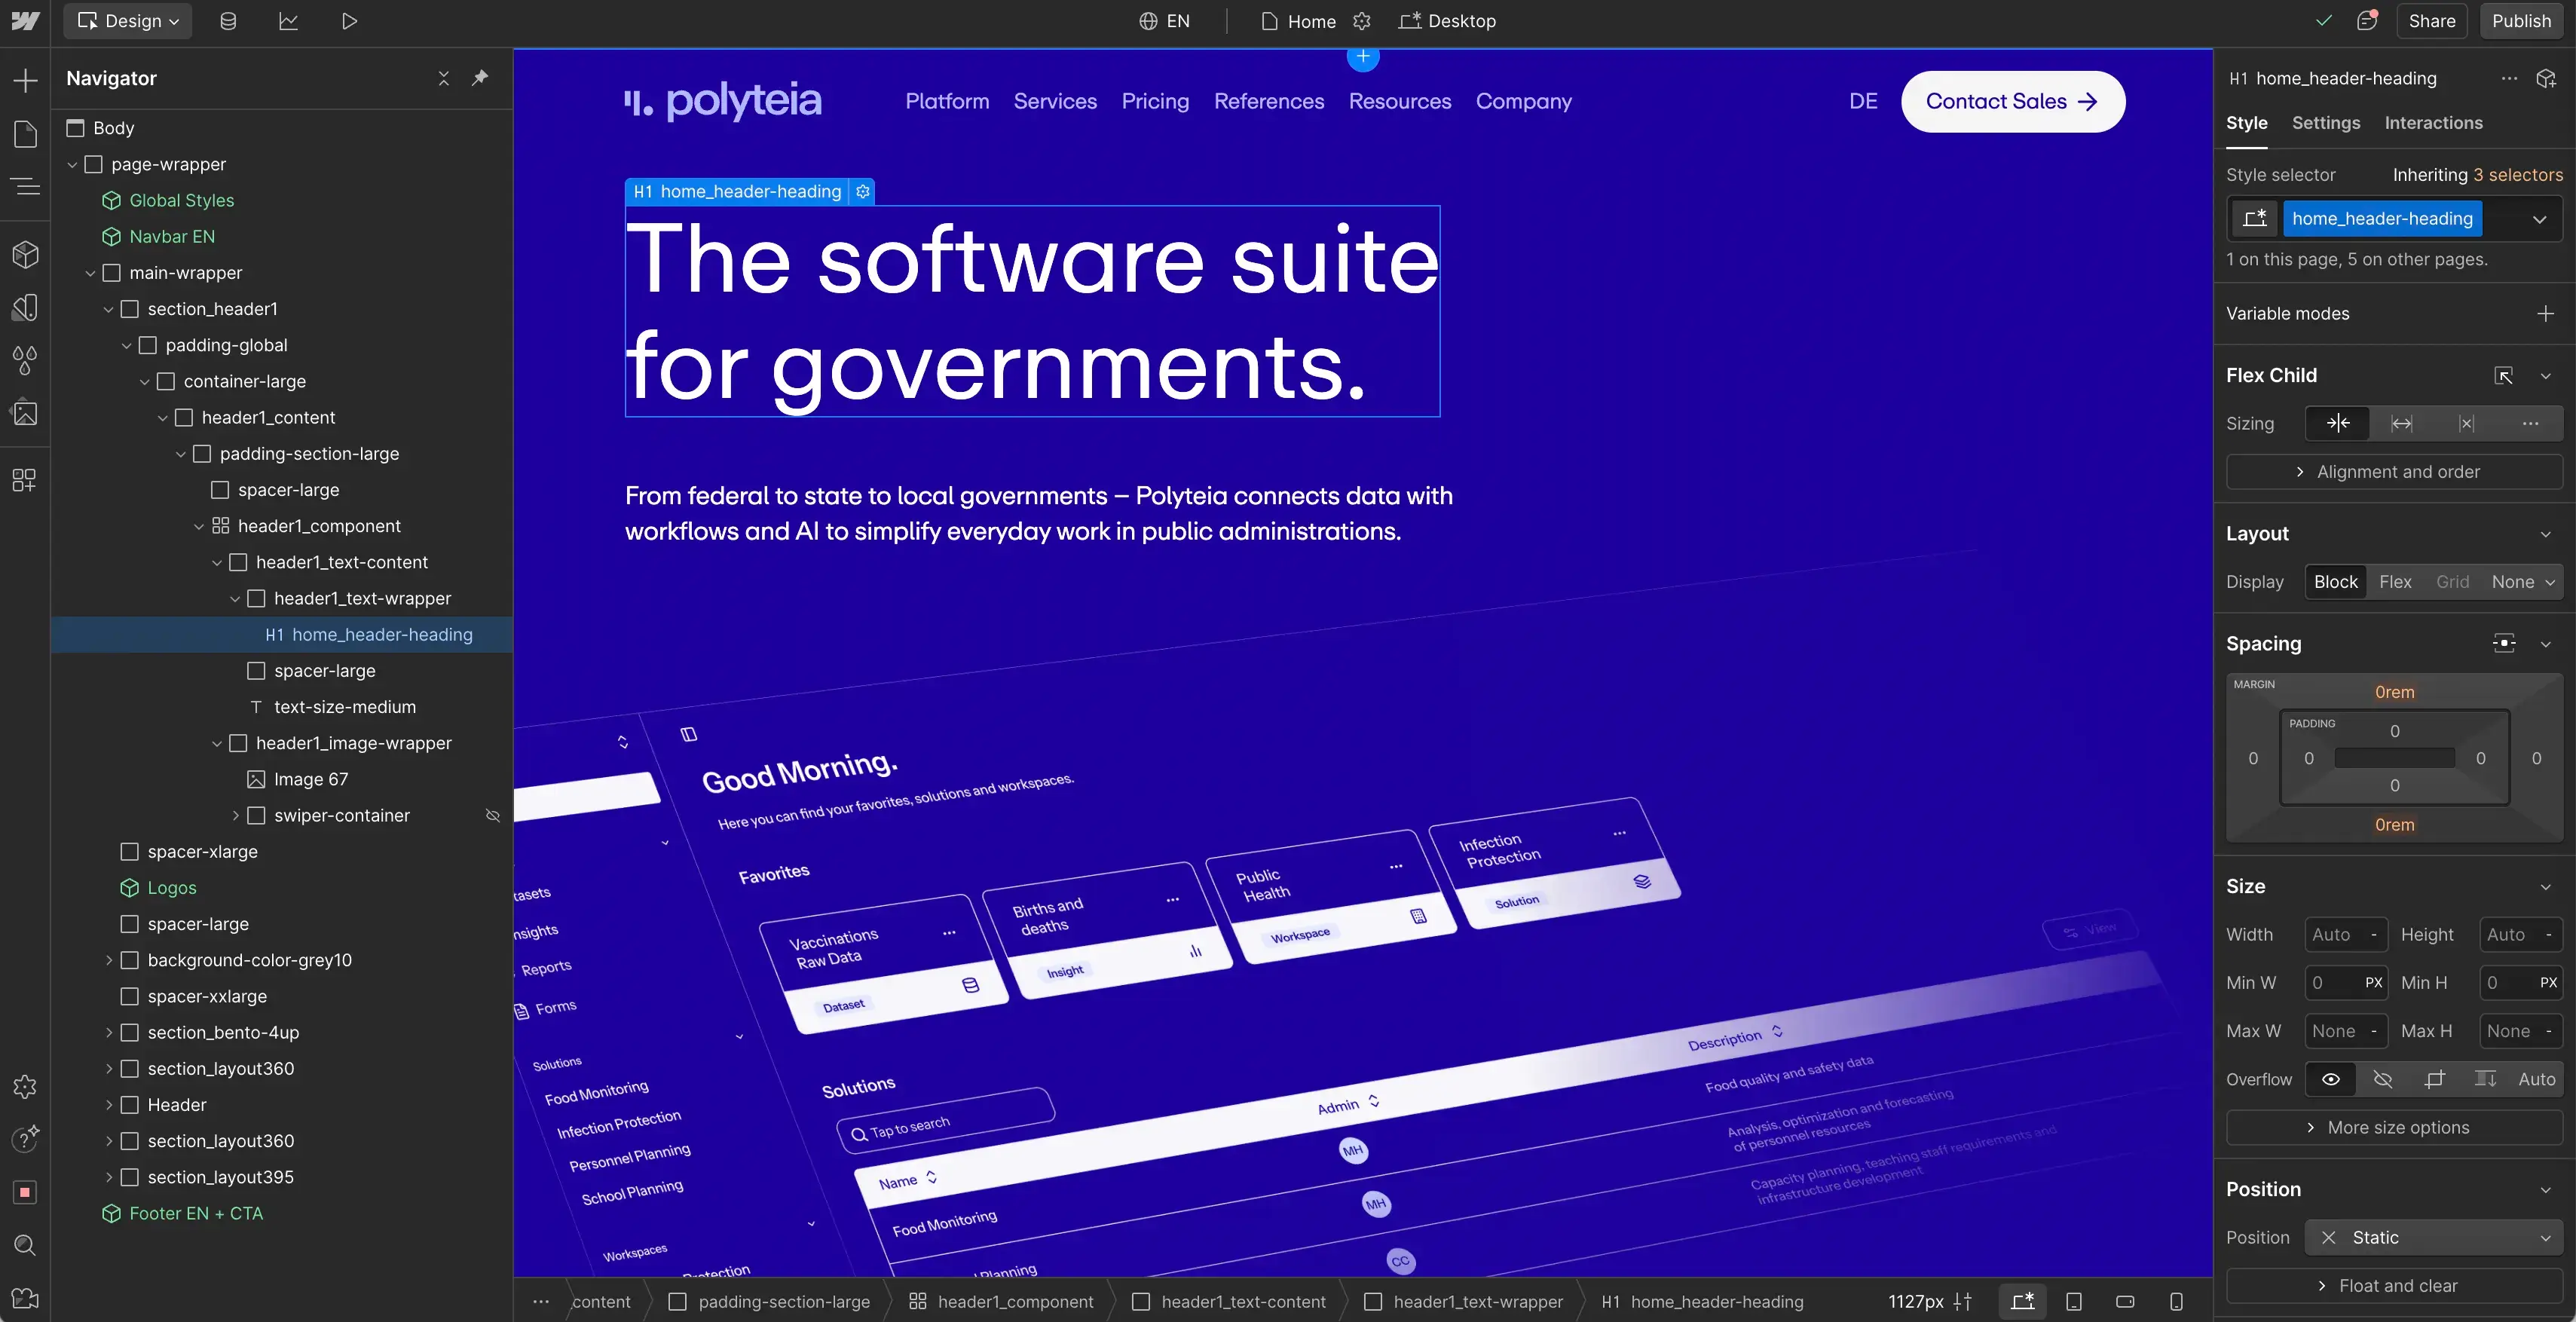This screenshot has height=1322, width=2576.
Task: Click the Preview play button
Action: point(349,21)
